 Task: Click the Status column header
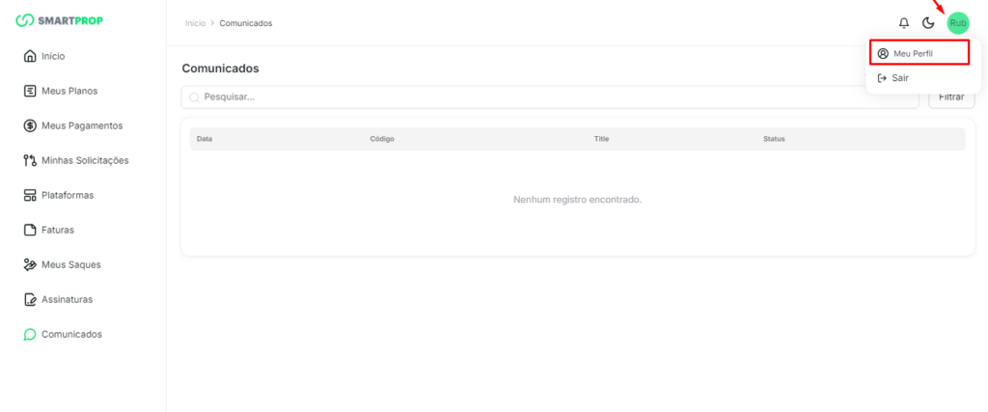point(774,139)
